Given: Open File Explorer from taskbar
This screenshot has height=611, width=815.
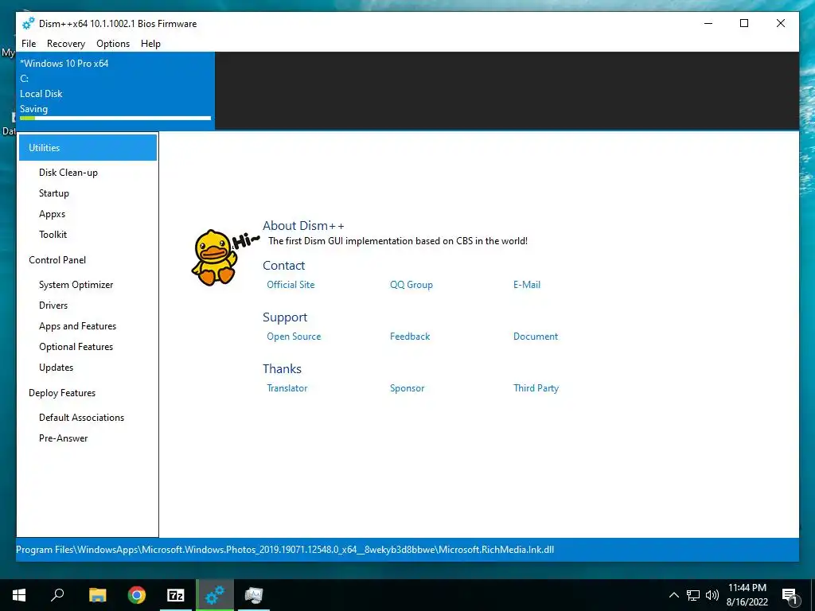Looking at the screenshot, I should [x=97, y=595].
